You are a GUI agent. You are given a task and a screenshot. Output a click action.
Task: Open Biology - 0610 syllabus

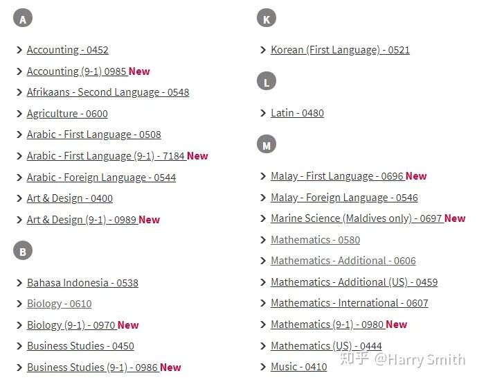click(60, 304)
